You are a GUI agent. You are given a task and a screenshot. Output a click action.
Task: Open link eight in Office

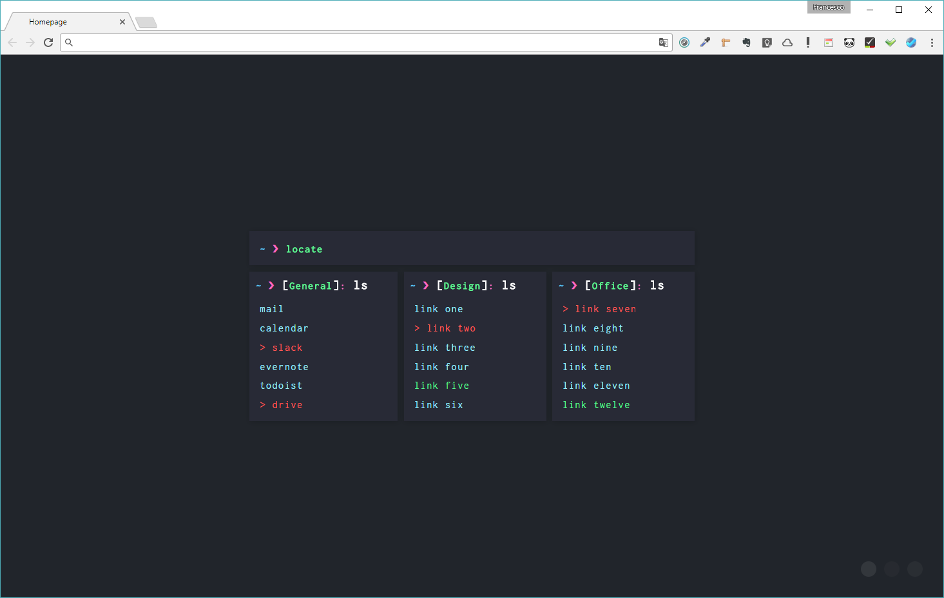click(593, 328)
